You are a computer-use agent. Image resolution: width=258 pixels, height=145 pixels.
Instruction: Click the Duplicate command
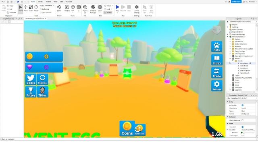12,12
